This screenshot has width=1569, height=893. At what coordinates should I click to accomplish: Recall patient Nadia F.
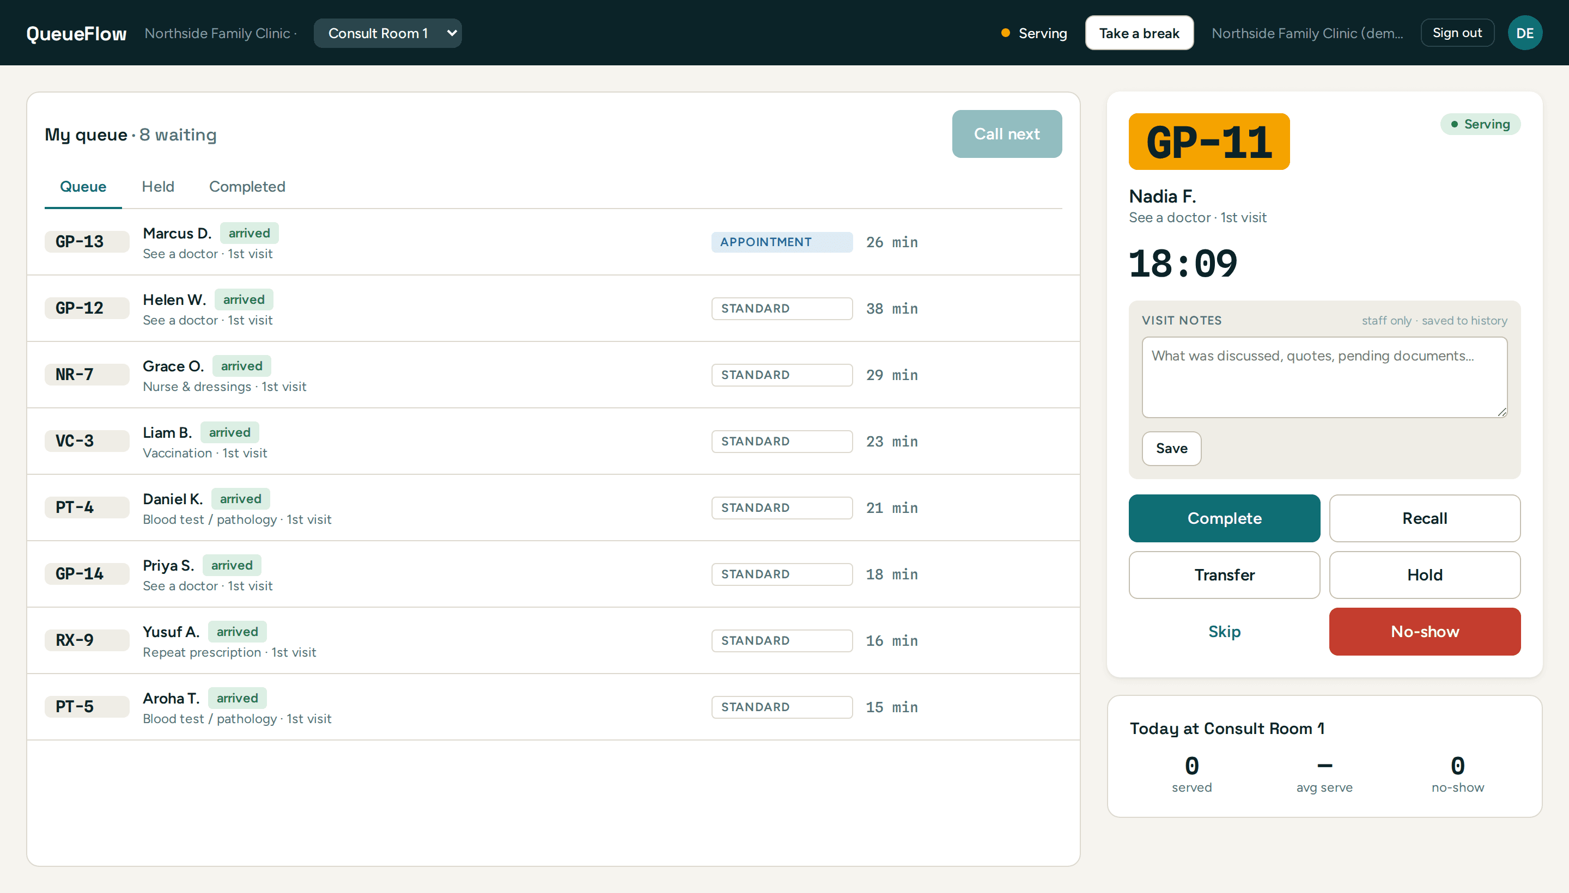tap(1424, 518)
